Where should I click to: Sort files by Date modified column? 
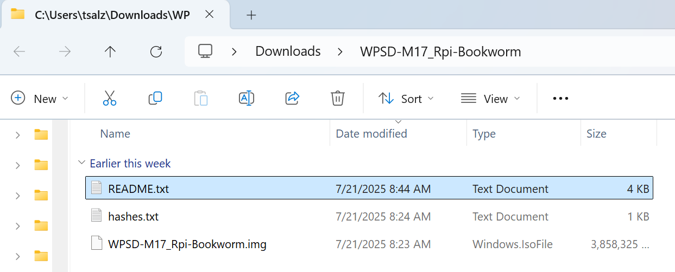371,134
